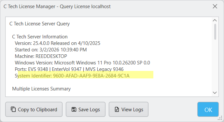The height and width of the screenshot is (122, 224).
Task: Confirm the dialog with OK
Action: (x=208, y=109)
